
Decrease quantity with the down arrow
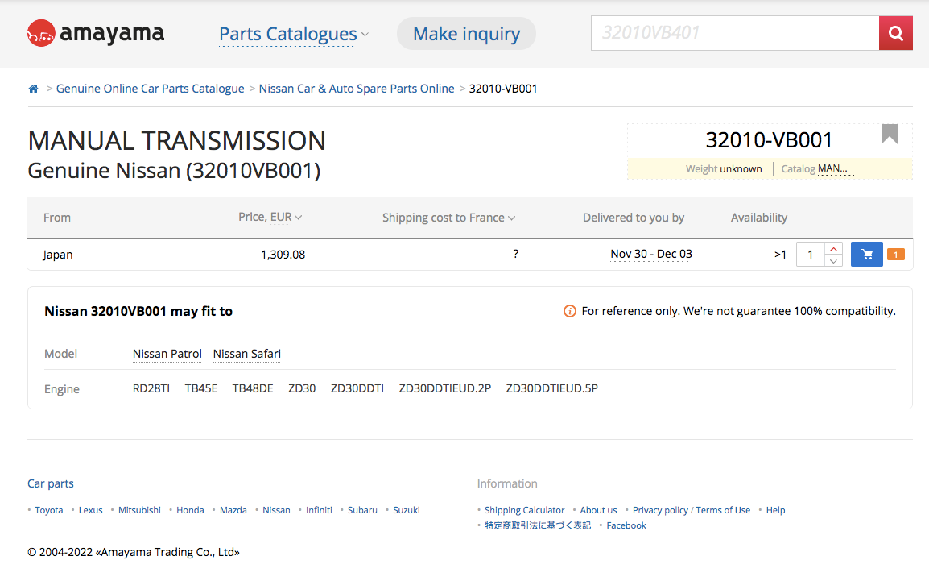point(834,261)
